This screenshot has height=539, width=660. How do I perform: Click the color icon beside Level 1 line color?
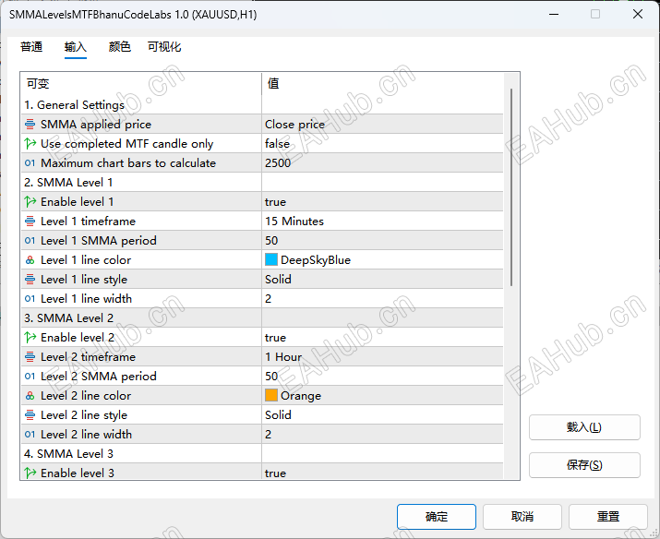[x=30, y=260]
